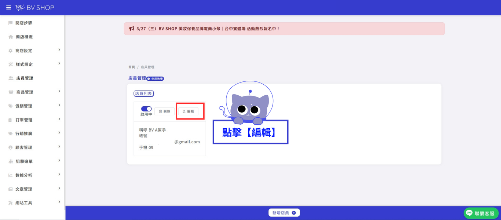Click the 手機 09 phone text
Viewport: 501px width, 220px height.
[146, 148]
